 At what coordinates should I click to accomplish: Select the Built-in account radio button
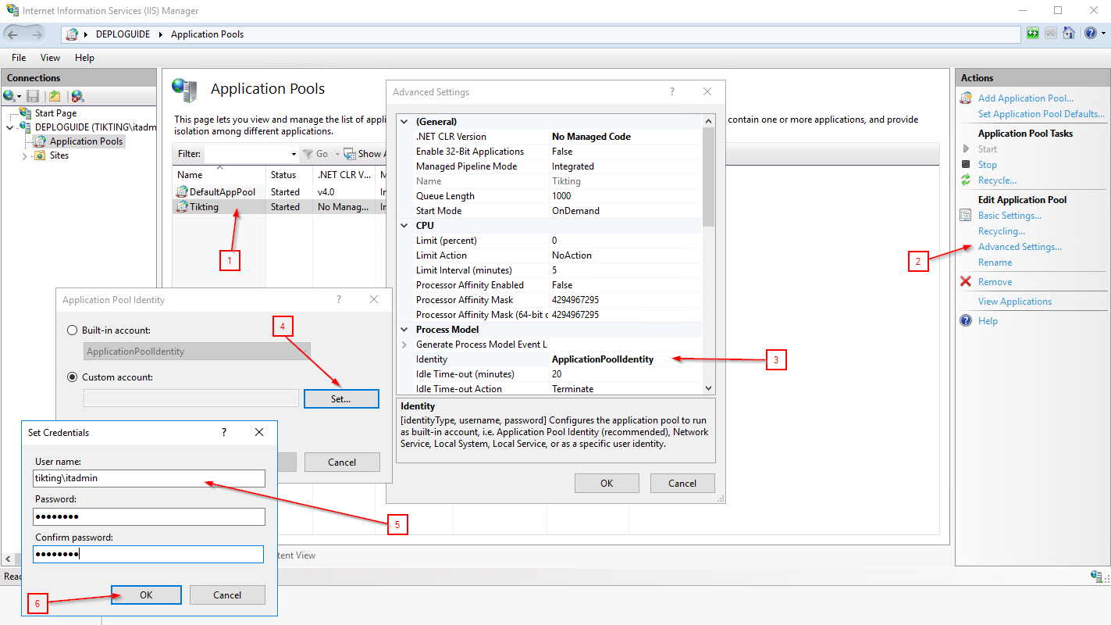[73, 330]
